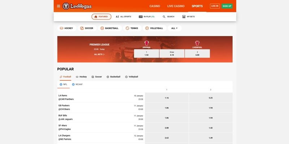Click the My Bets slip icon
The height and width of the screenshot is (144, 289).
click(x=184, y=17)
